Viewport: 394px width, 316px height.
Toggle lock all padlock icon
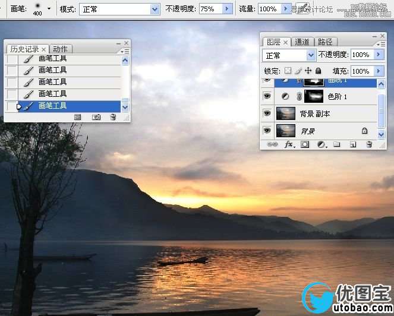coord(319,71)
